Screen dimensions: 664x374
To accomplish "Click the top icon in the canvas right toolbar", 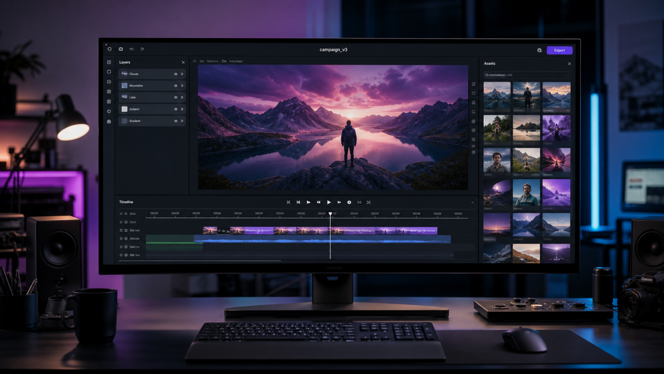I will [x=474, y=84].
